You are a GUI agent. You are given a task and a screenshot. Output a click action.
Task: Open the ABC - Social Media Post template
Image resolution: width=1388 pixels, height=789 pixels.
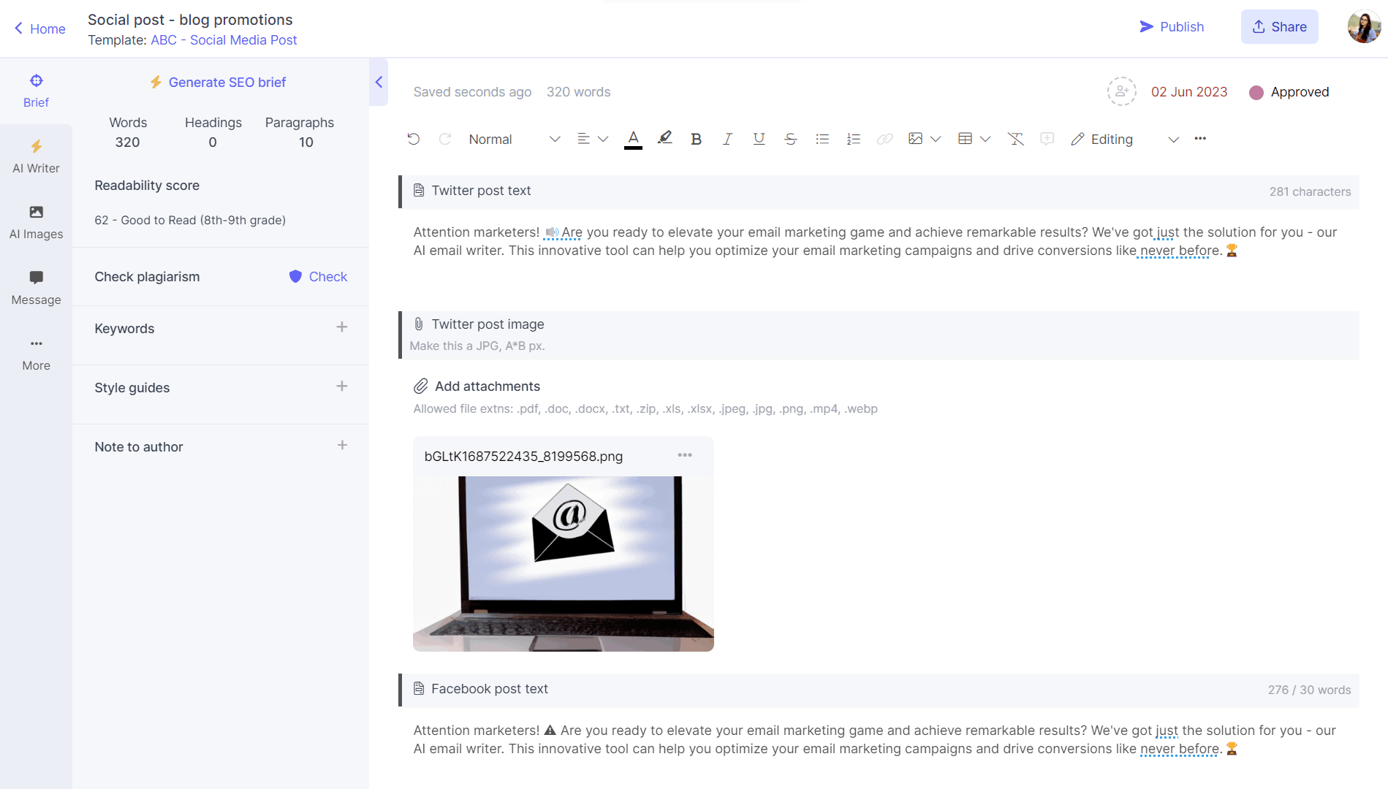224,40
